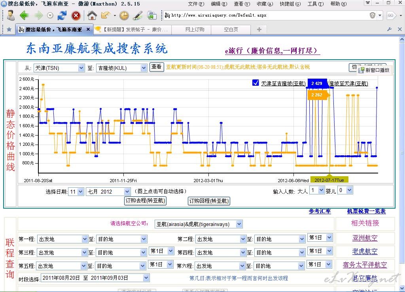The height and width of the screenshot is (292, 405).
Task: Click the pen highlighter toolbar icon
Action: tap(138, 15)
